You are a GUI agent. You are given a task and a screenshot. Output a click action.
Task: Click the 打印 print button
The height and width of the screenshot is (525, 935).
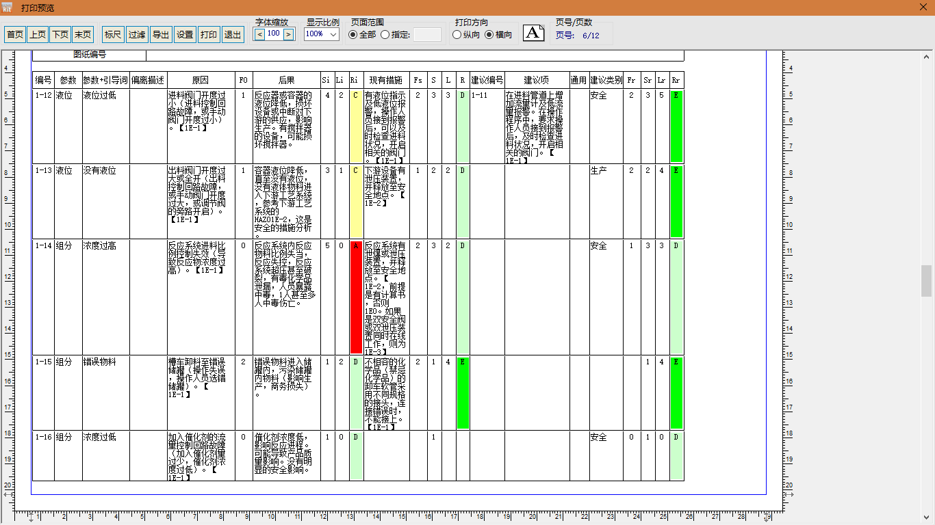coord(209,34)
